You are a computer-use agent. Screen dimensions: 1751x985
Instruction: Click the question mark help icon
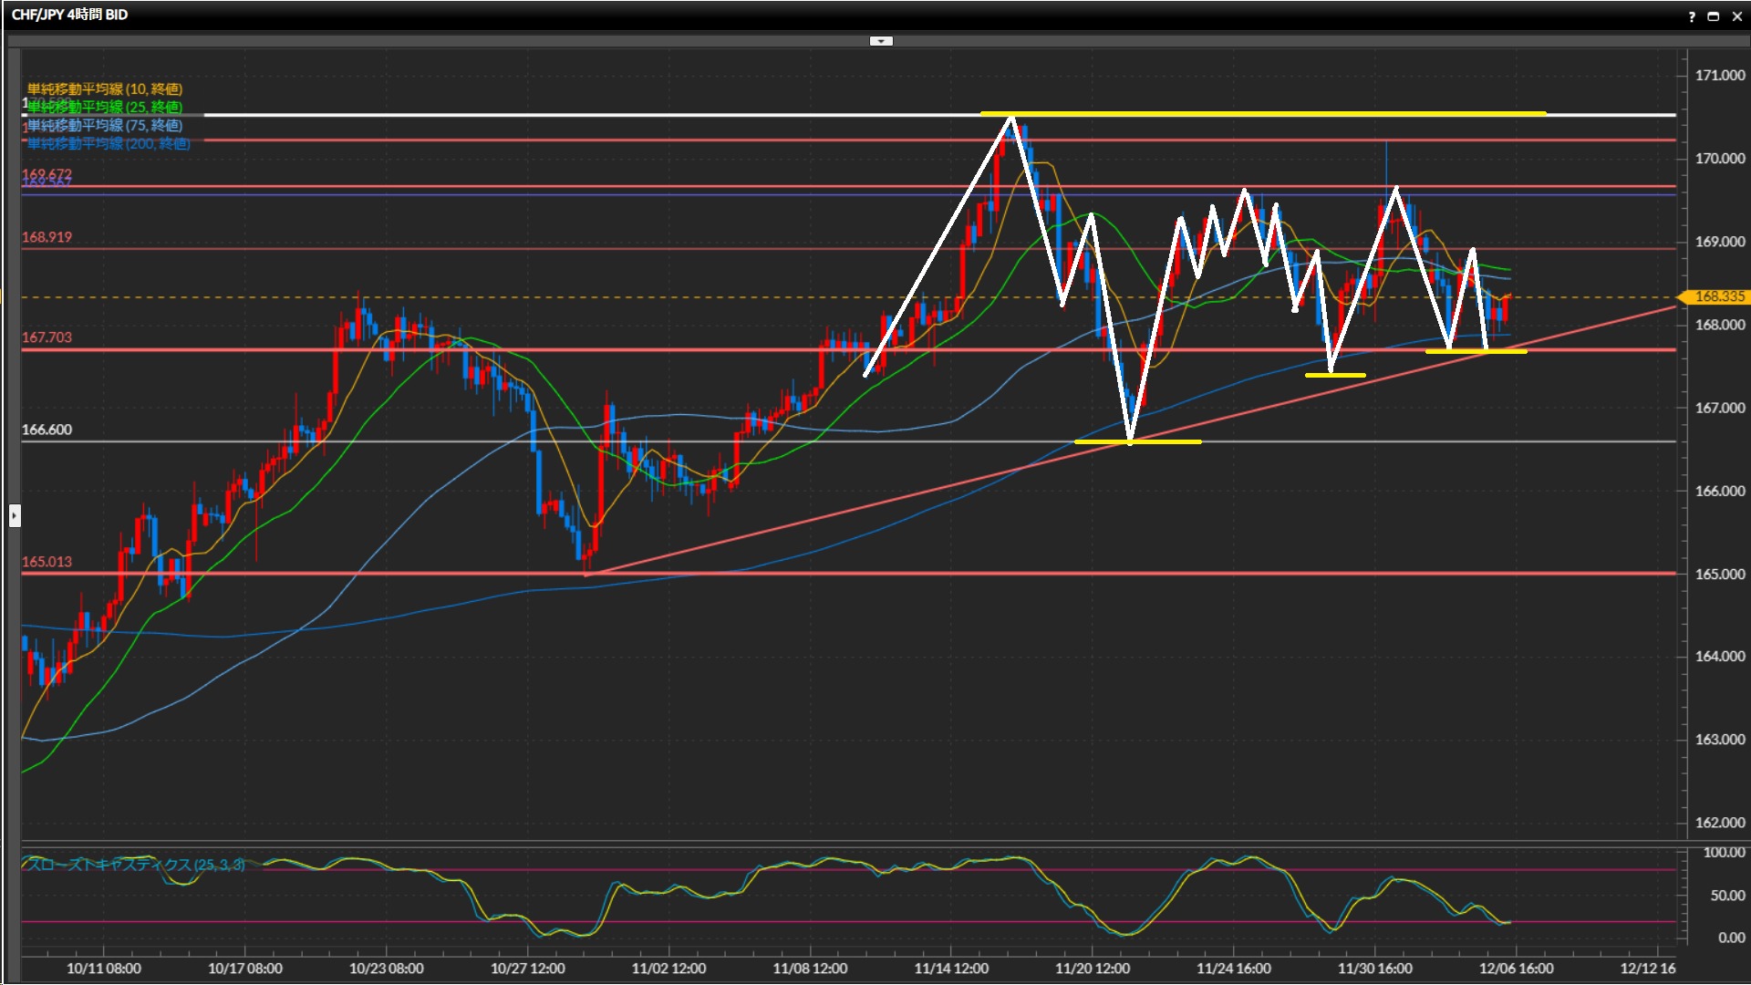pos(1692,16)
